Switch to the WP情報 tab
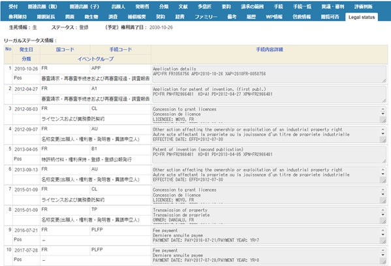This screenshot has width=391, height=266. [274, 17]
